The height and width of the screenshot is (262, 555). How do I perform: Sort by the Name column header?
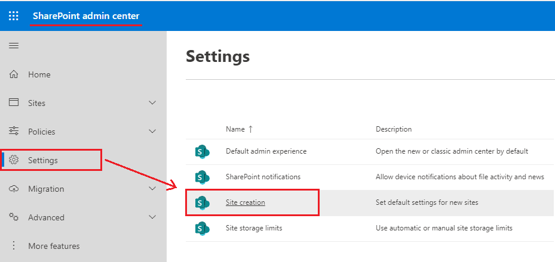tap(235, 129)
